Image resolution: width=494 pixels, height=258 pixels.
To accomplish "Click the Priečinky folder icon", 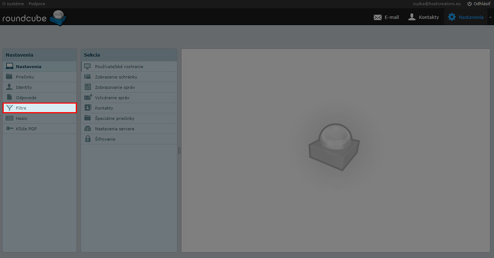I will pos(9,77).
